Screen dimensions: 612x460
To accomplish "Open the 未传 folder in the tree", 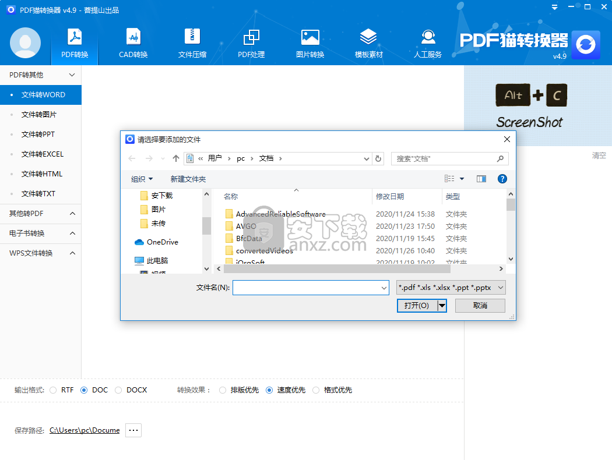I will pos(153,224).
